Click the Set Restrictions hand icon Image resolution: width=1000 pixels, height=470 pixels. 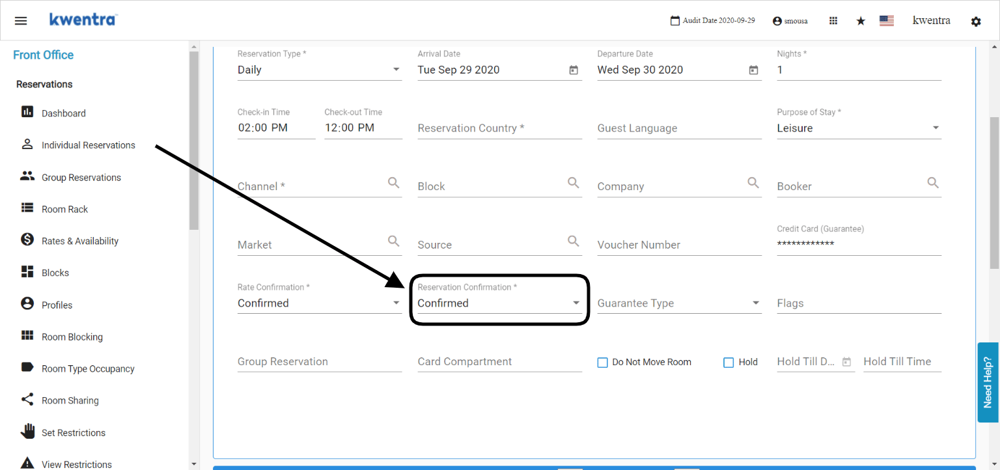pyautogui.click(x=27, y=432)
